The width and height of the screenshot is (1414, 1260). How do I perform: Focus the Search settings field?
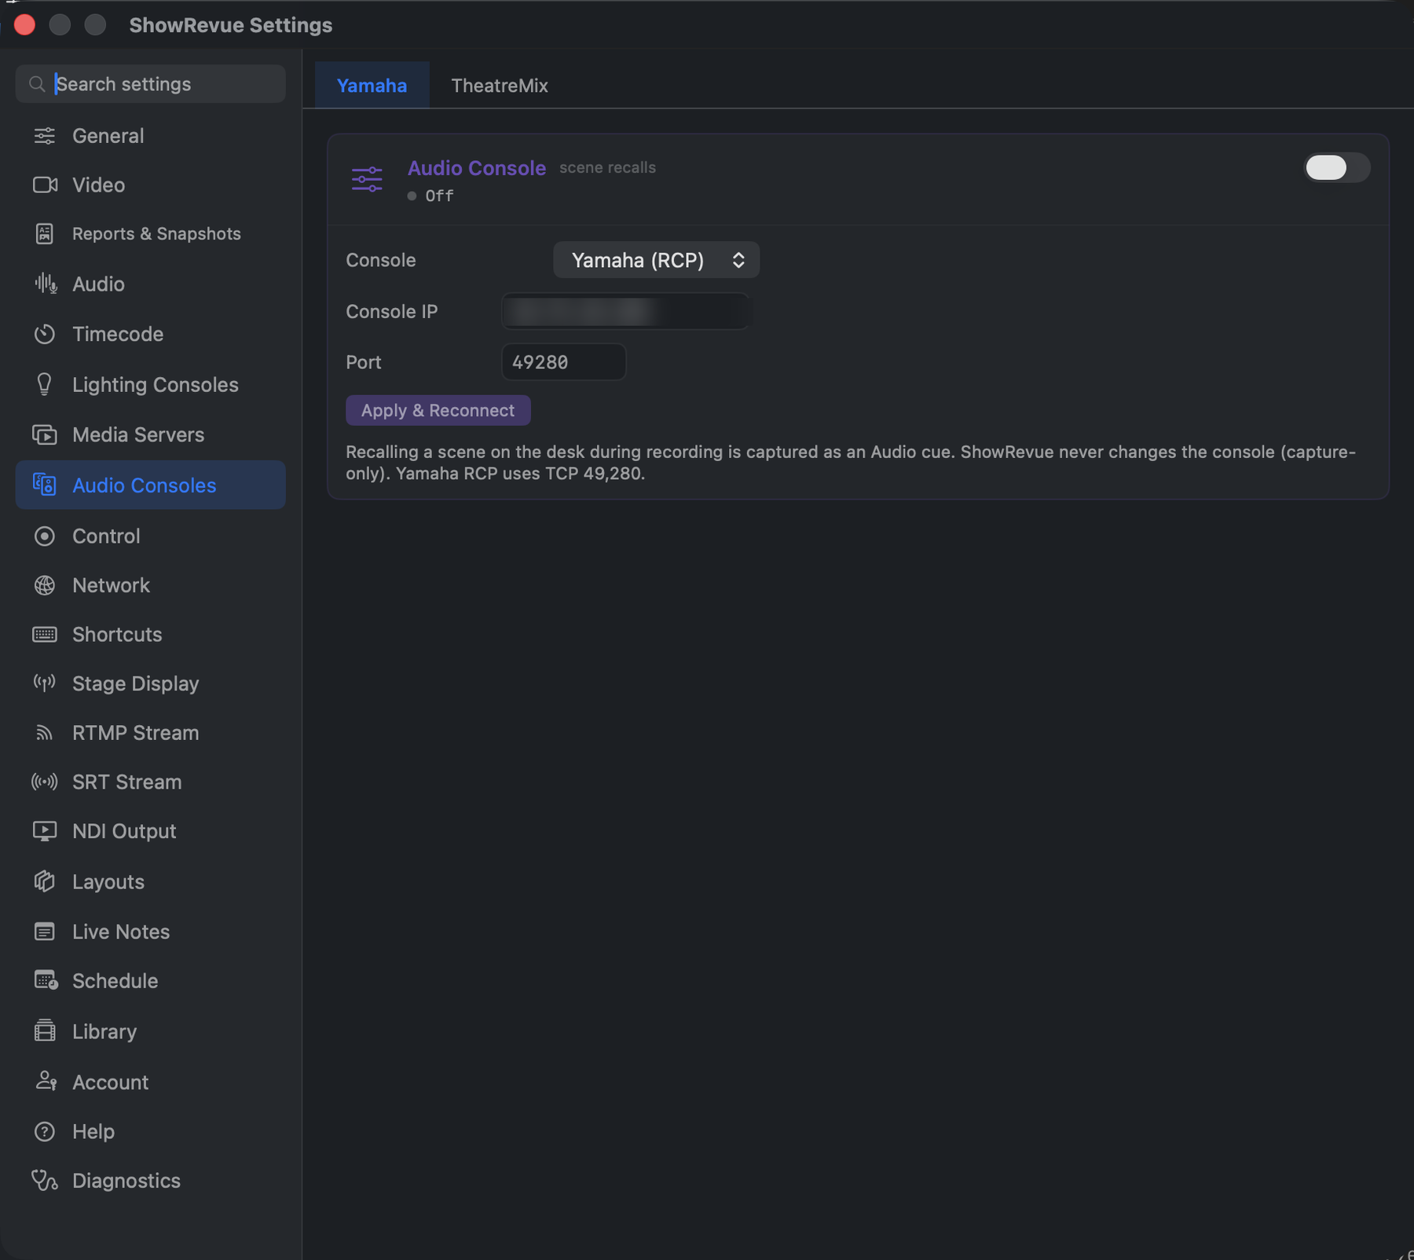[150, 84]
